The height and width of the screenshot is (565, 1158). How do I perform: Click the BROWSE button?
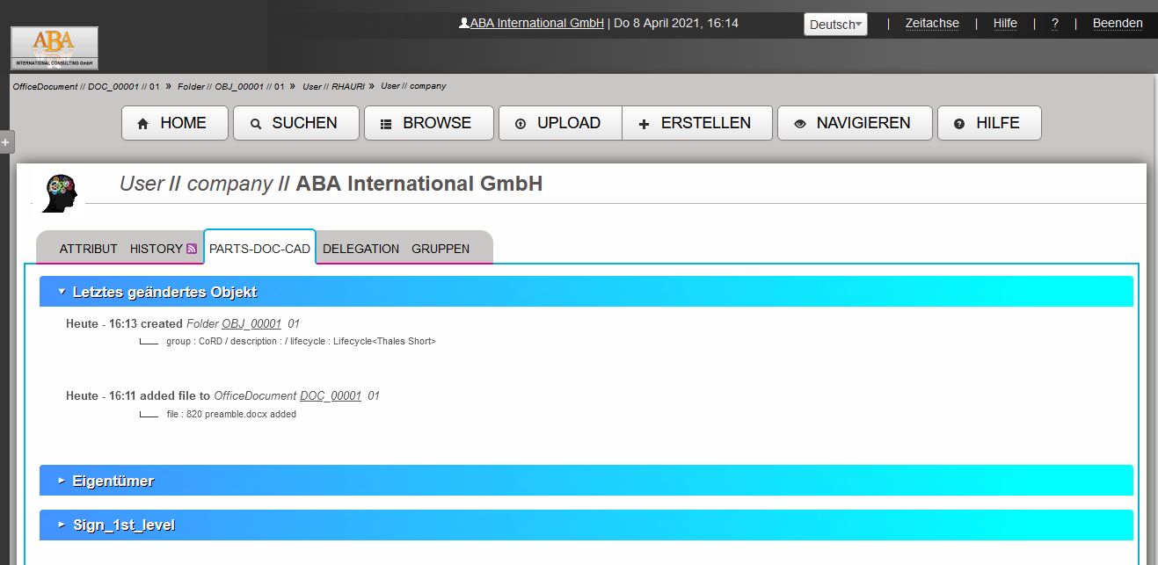[429, 123]
